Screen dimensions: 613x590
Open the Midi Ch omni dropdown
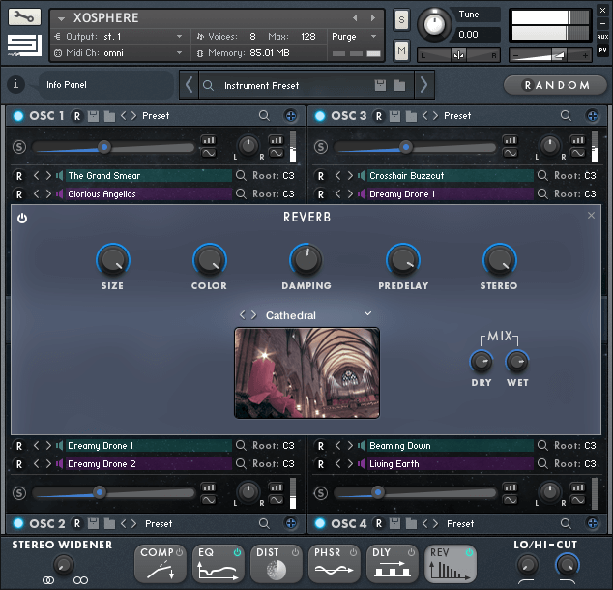(x=179, y=52)
